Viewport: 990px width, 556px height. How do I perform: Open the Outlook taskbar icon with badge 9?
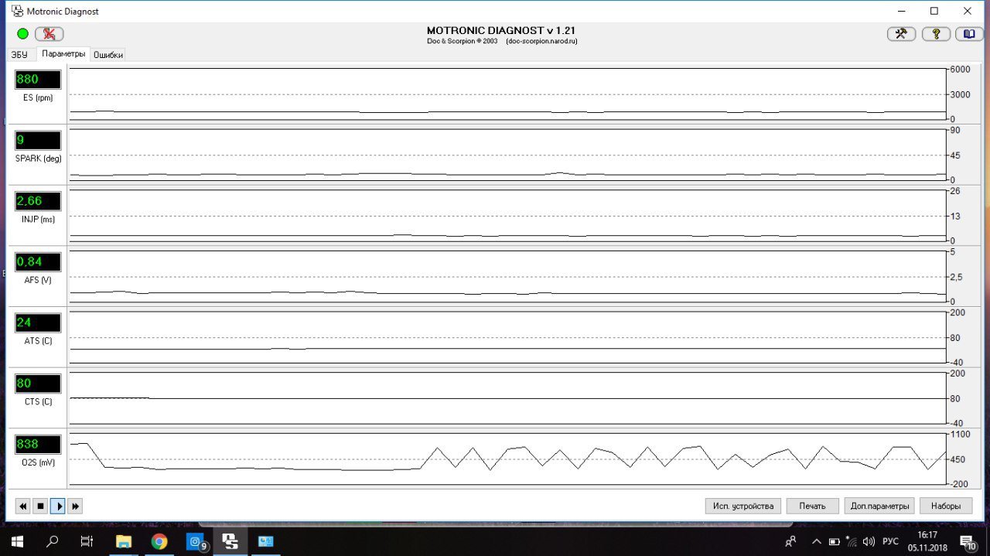pos(196,541)
